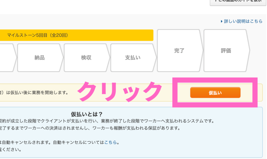Select the 検収 step in progress flow
The image size is (267, 159).
tap(86, 58)
